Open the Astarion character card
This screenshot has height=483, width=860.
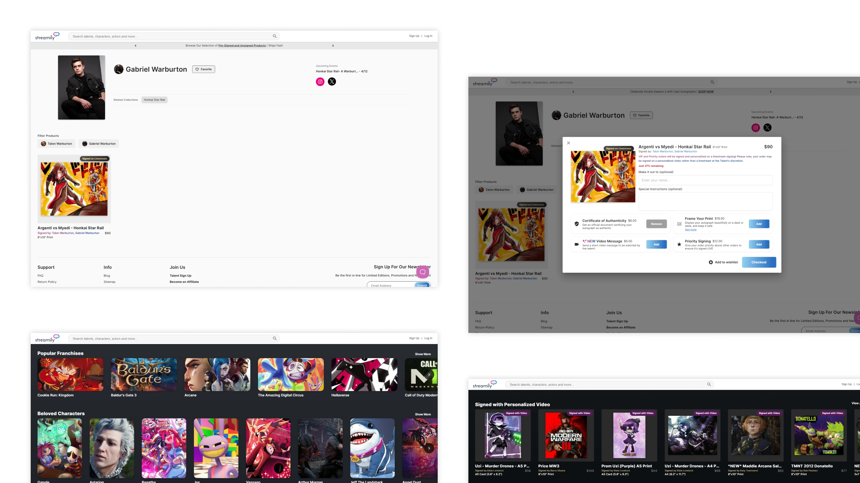point(112,448)
